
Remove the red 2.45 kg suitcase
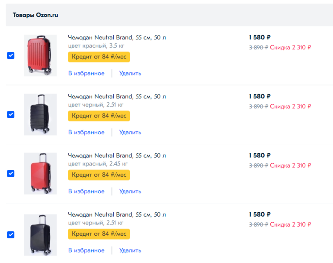(x=130, y=191)
